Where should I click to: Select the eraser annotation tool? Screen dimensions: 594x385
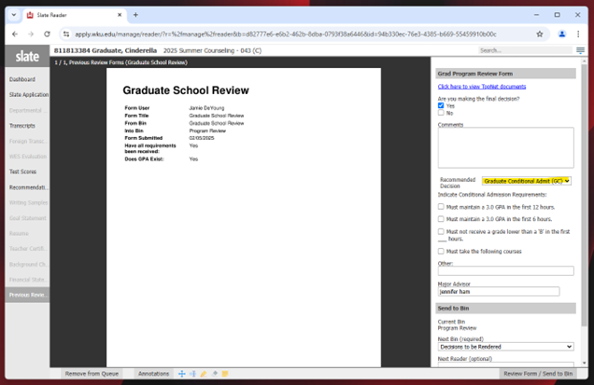214,374
